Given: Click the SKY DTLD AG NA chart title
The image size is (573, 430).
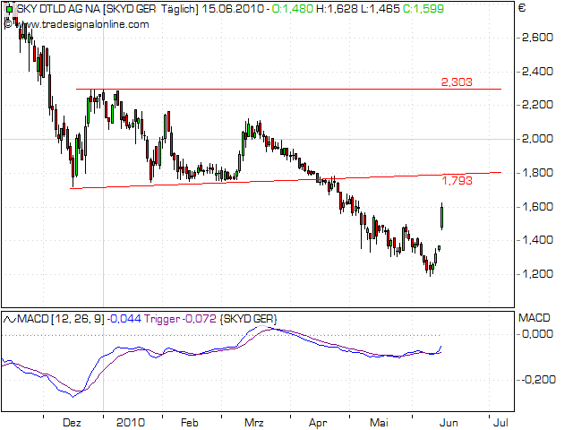Looking at the screenshot, I should pos(59,9).
